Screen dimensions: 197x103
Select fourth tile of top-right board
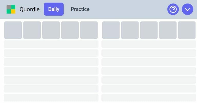[x=168, y=30]
